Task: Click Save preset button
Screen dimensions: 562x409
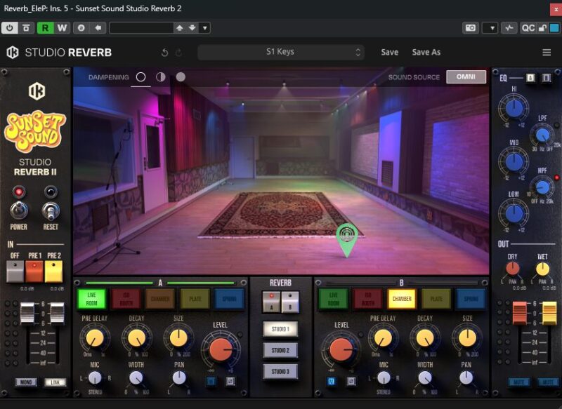Action: point(390,52)
